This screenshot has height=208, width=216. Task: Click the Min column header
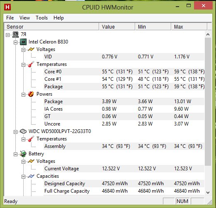(x=153, y=27)
